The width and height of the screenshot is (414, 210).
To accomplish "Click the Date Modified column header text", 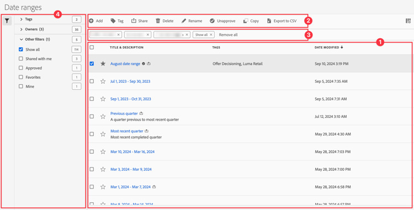I will point(327,47).
